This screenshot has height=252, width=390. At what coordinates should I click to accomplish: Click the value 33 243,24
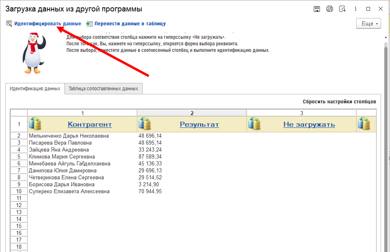[x=150, y=150]
